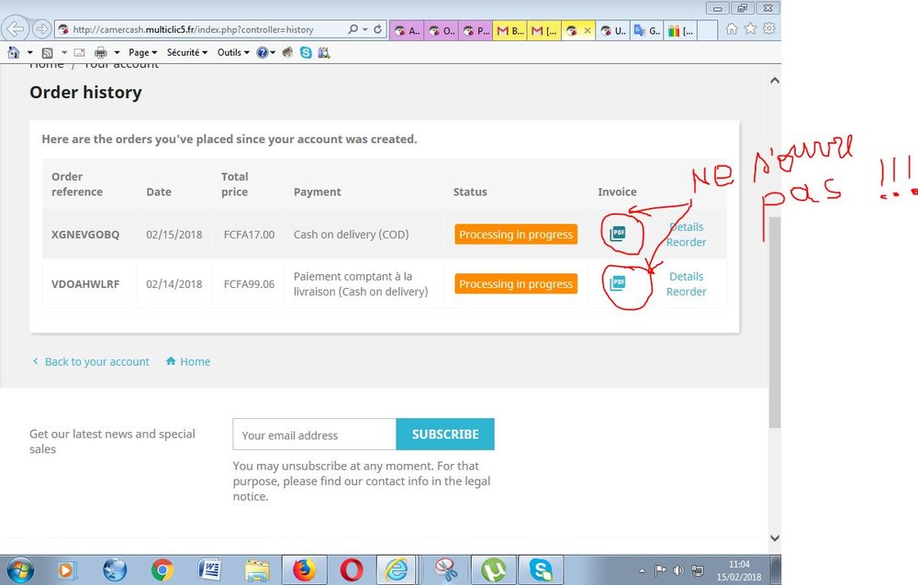The image size is (918, 585).
Task: Switch to the Gmail tab labeled B...
Action: point(509,30)
